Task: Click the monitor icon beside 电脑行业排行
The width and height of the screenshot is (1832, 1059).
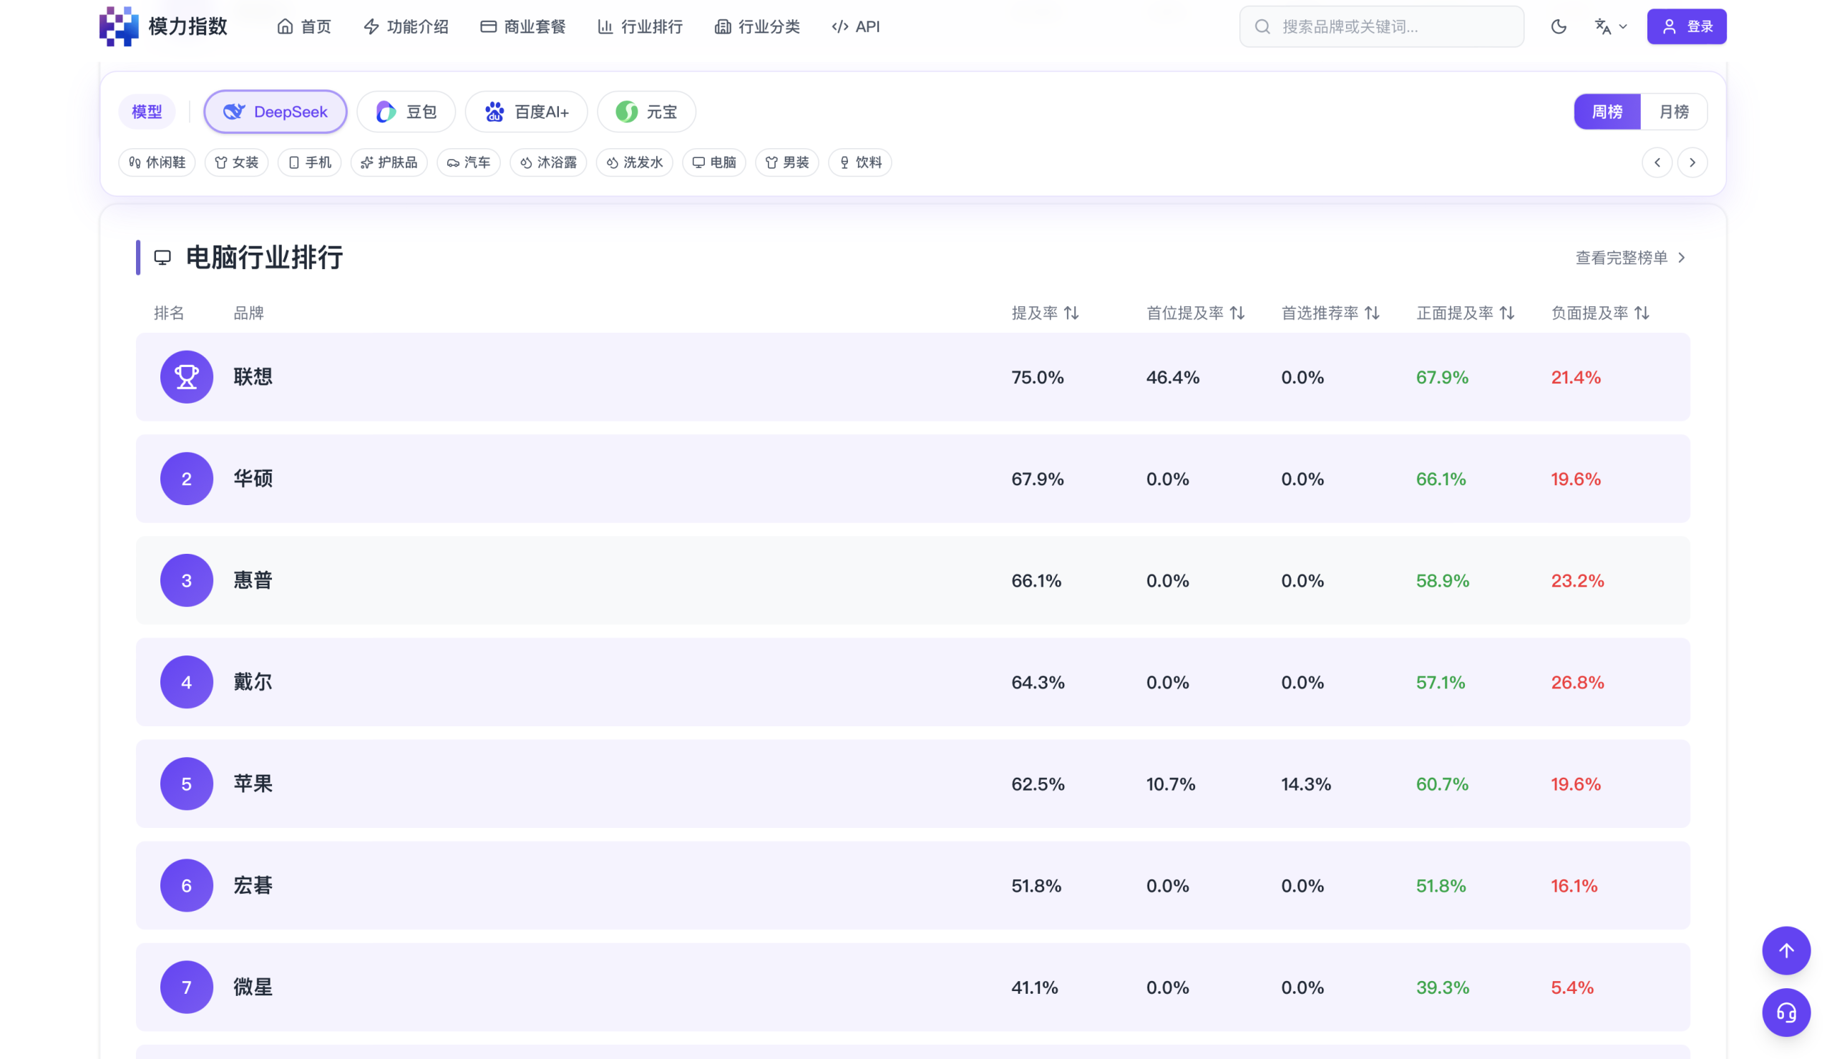Action: click(163, 258)
